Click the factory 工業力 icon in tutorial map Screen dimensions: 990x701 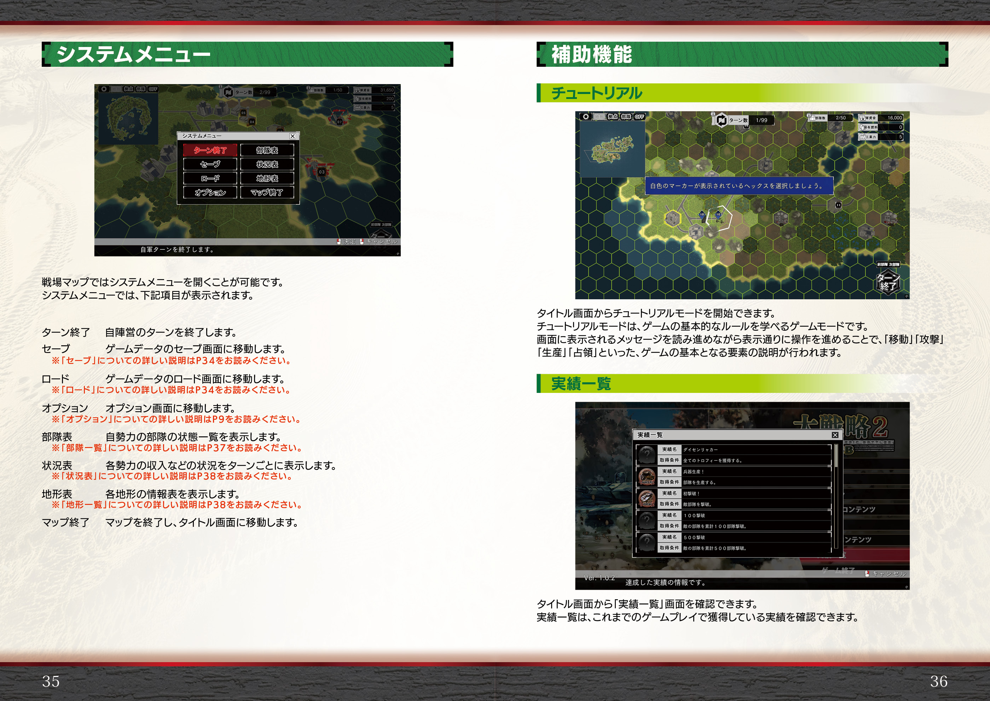tap(863, 137)
